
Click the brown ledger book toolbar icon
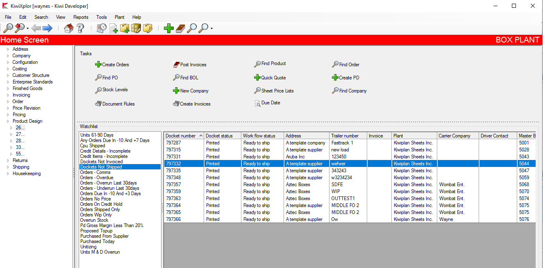click(x=180, y=28)
